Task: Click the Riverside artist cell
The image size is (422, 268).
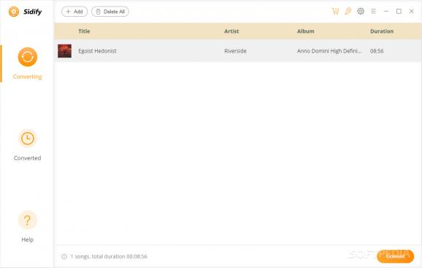Action: pos(235,51)
